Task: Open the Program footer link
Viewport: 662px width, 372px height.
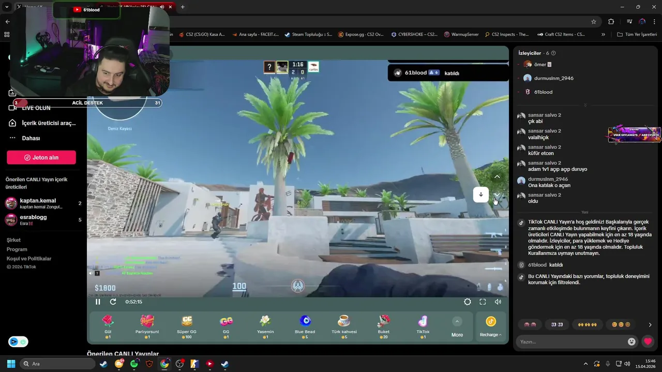Action: tap(17, 250)
